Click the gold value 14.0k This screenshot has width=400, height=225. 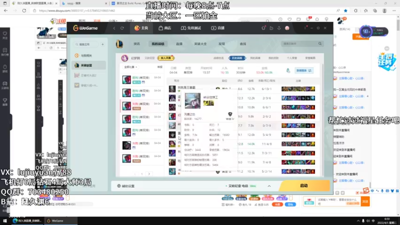pyautogui.click(x=251, y=144)
